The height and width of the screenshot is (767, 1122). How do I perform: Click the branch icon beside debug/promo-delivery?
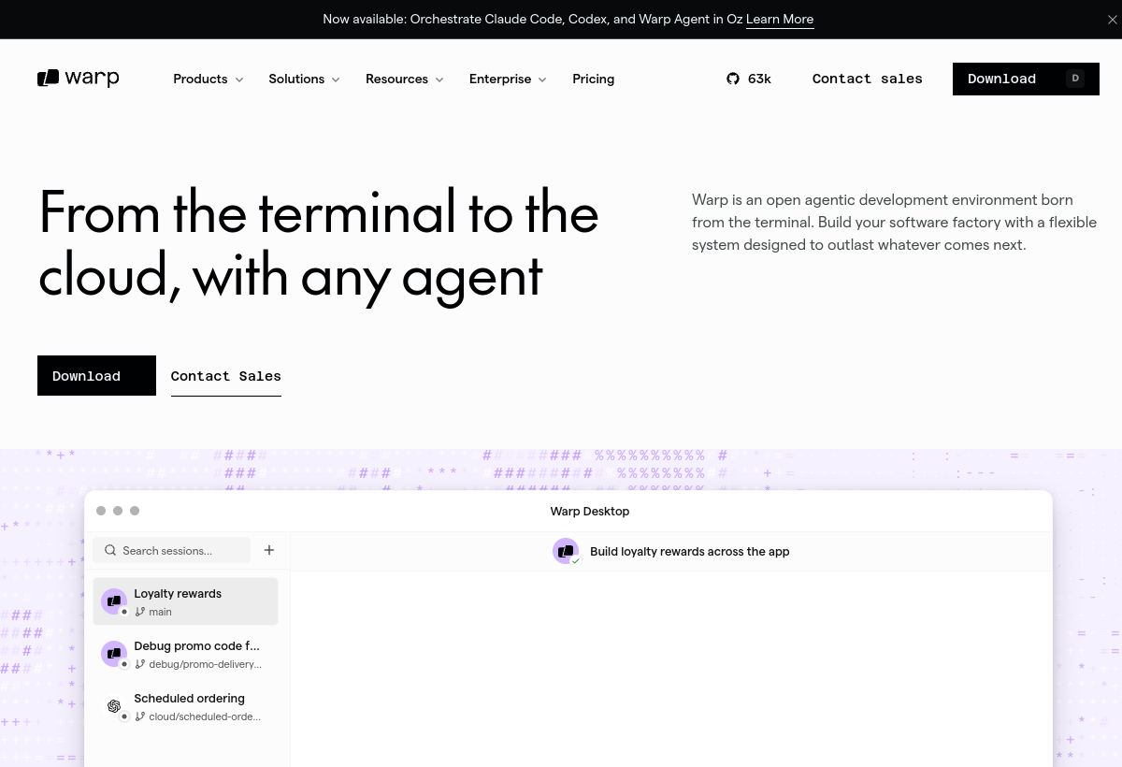tap(140, 664)
